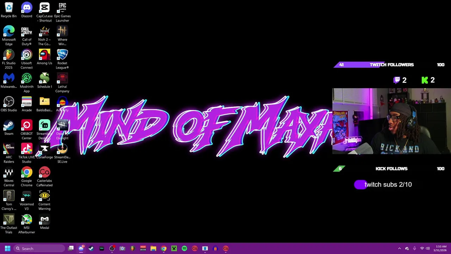451x254 pixels.
Task: Select The Outlast Trials desktop icon
Action: coord(9,224)
